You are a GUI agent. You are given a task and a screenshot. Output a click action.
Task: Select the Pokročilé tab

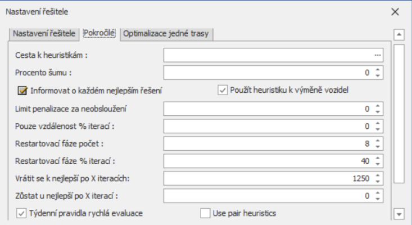pyautogui.click(x=99, y=33)
